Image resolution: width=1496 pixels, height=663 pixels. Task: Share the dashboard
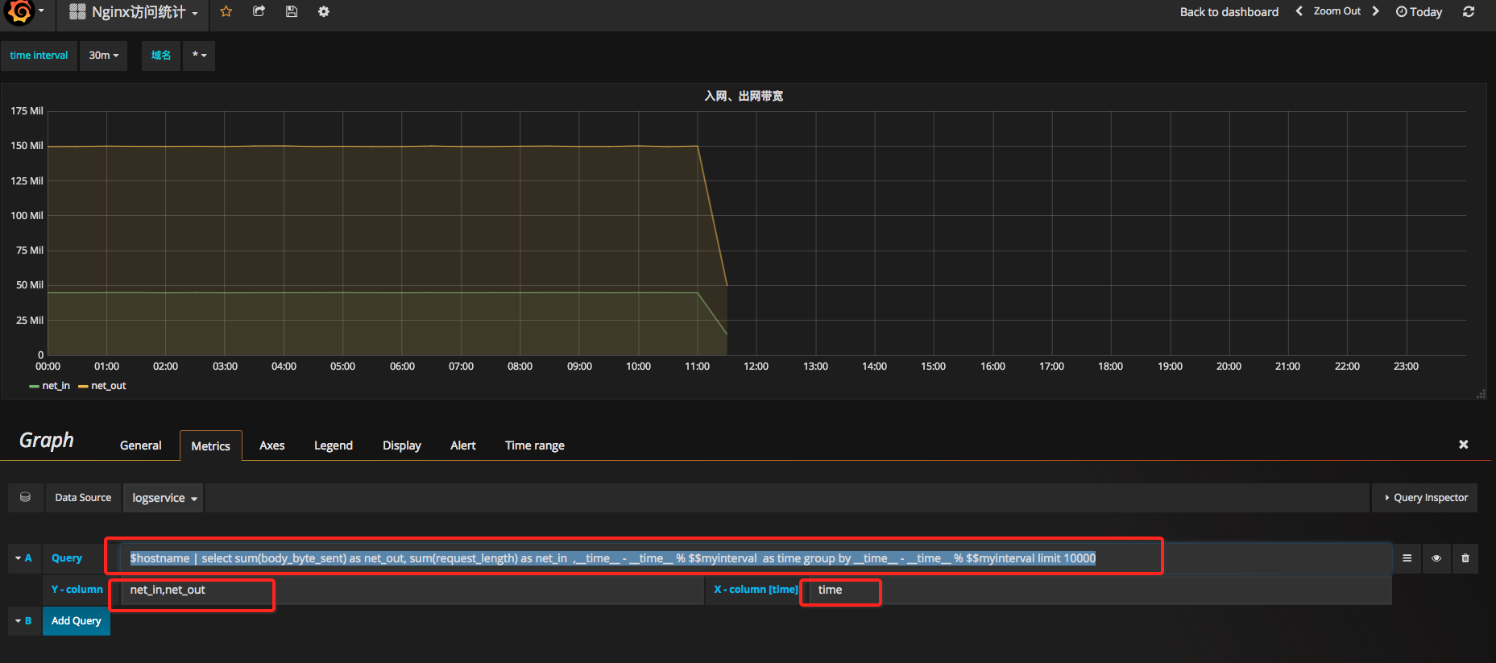tap(259, 11)
